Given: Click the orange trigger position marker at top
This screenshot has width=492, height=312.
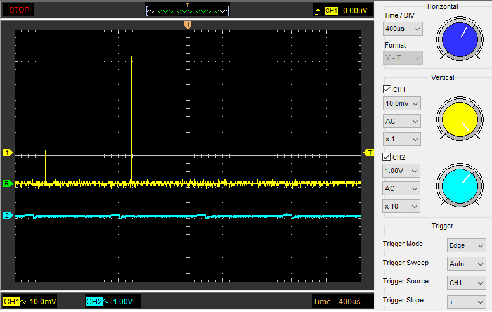Looking at the screenshot, I should 187,24.
